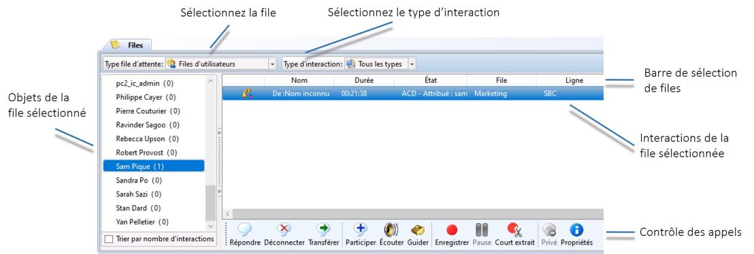The width and height of the screenshot is (754, 254).
Task: Listen in with the Écouter icon
Action: click(391, 230)
